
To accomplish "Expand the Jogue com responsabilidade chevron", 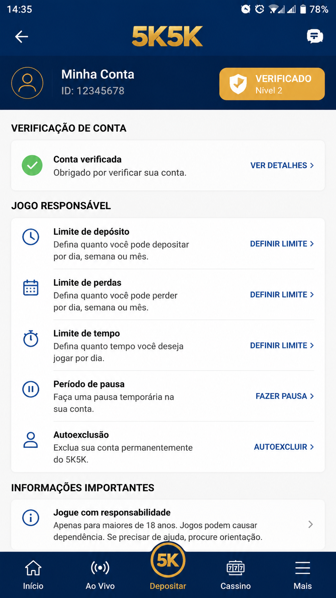I will [x=311, y=524].
